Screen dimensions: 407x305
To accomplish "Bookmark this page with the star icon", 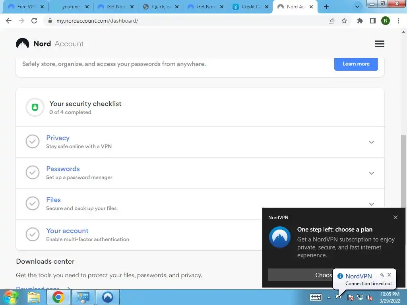I will (344, 21).
